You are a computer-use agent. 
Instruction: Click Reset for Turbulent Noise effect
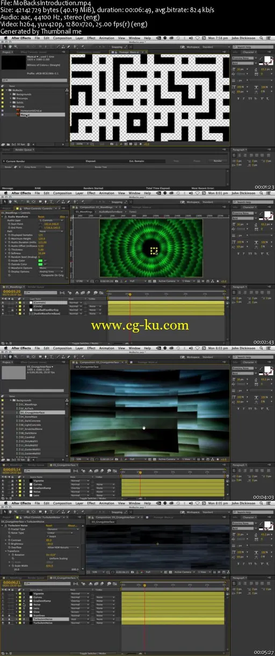pos(48,525)
